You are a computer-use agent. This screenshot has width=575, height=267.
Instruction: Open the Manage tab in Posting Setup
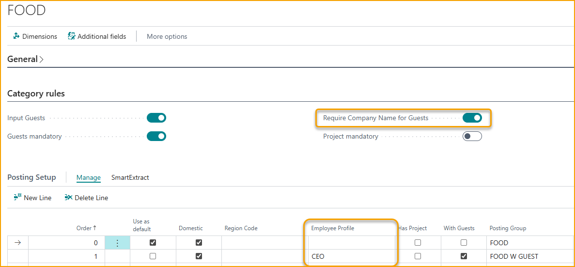88,178
